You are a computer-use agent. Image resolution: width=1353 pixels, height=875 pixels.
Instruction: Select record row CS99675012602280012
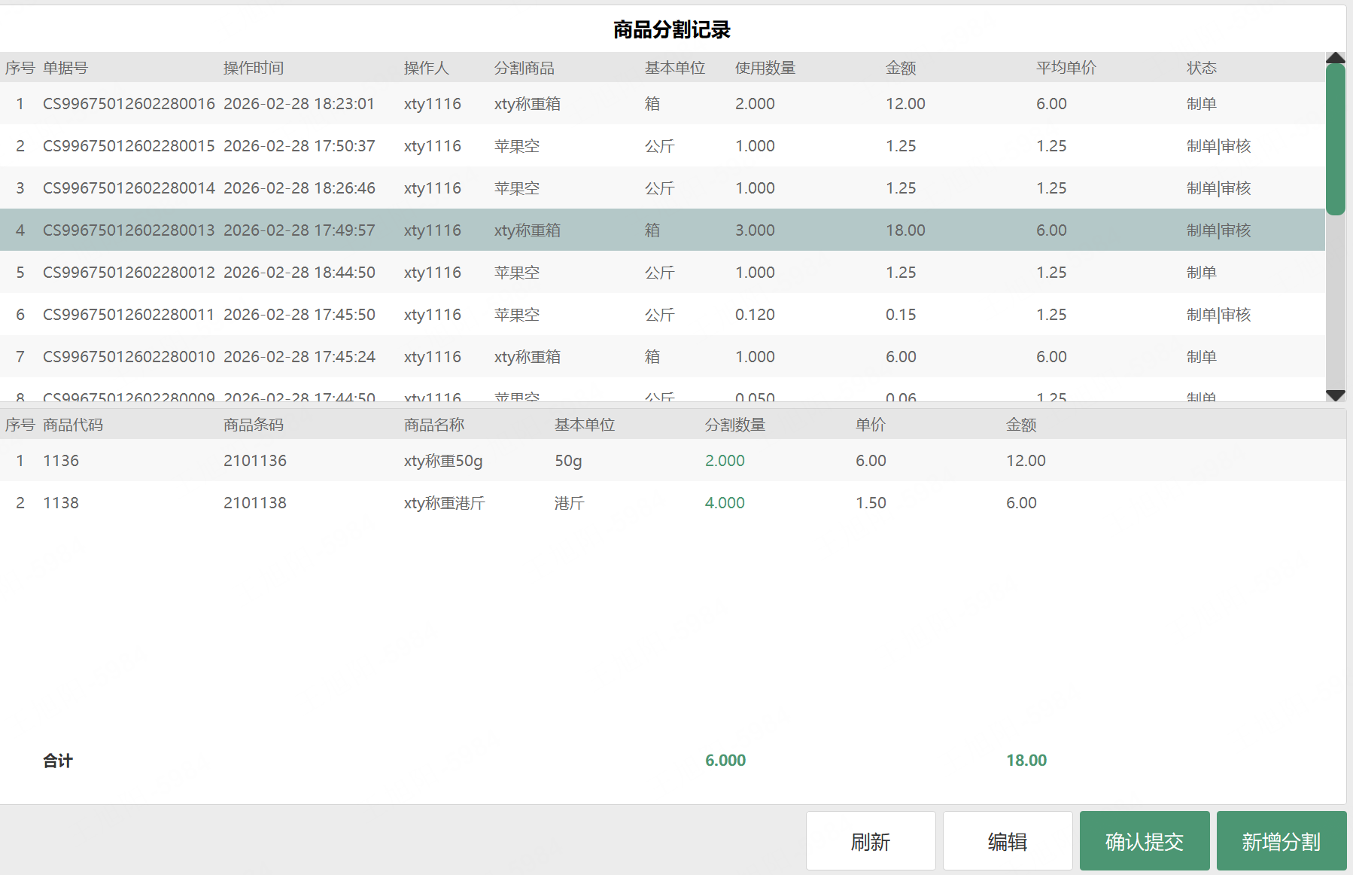point(129,273)
